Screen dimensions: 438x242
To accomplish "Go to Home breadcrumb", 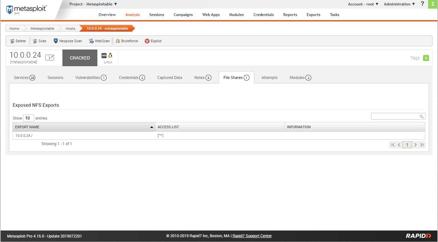I will (14, 28).
